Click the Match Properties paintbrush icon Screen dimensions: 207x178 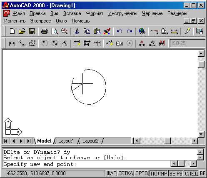click(x=107, y=31)
